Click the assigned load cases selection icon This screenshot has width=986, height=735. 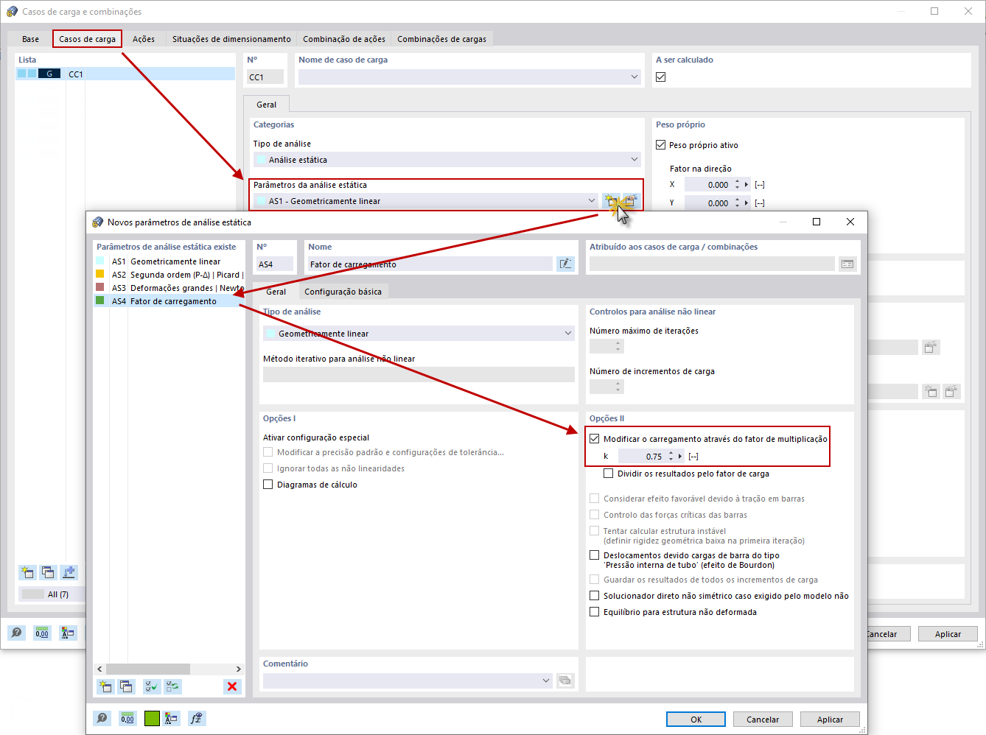pyautogui.click(x=847, y=264)
